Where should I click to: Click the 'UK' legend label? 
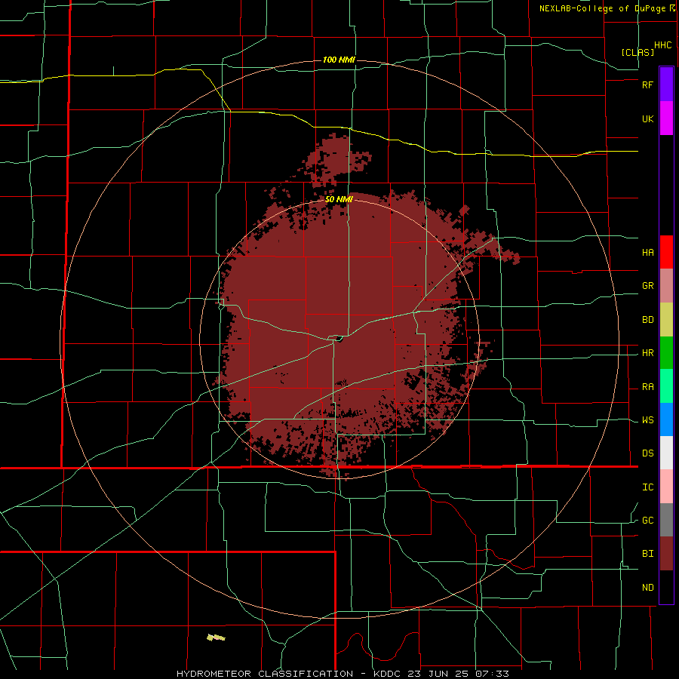click(647, 119)
